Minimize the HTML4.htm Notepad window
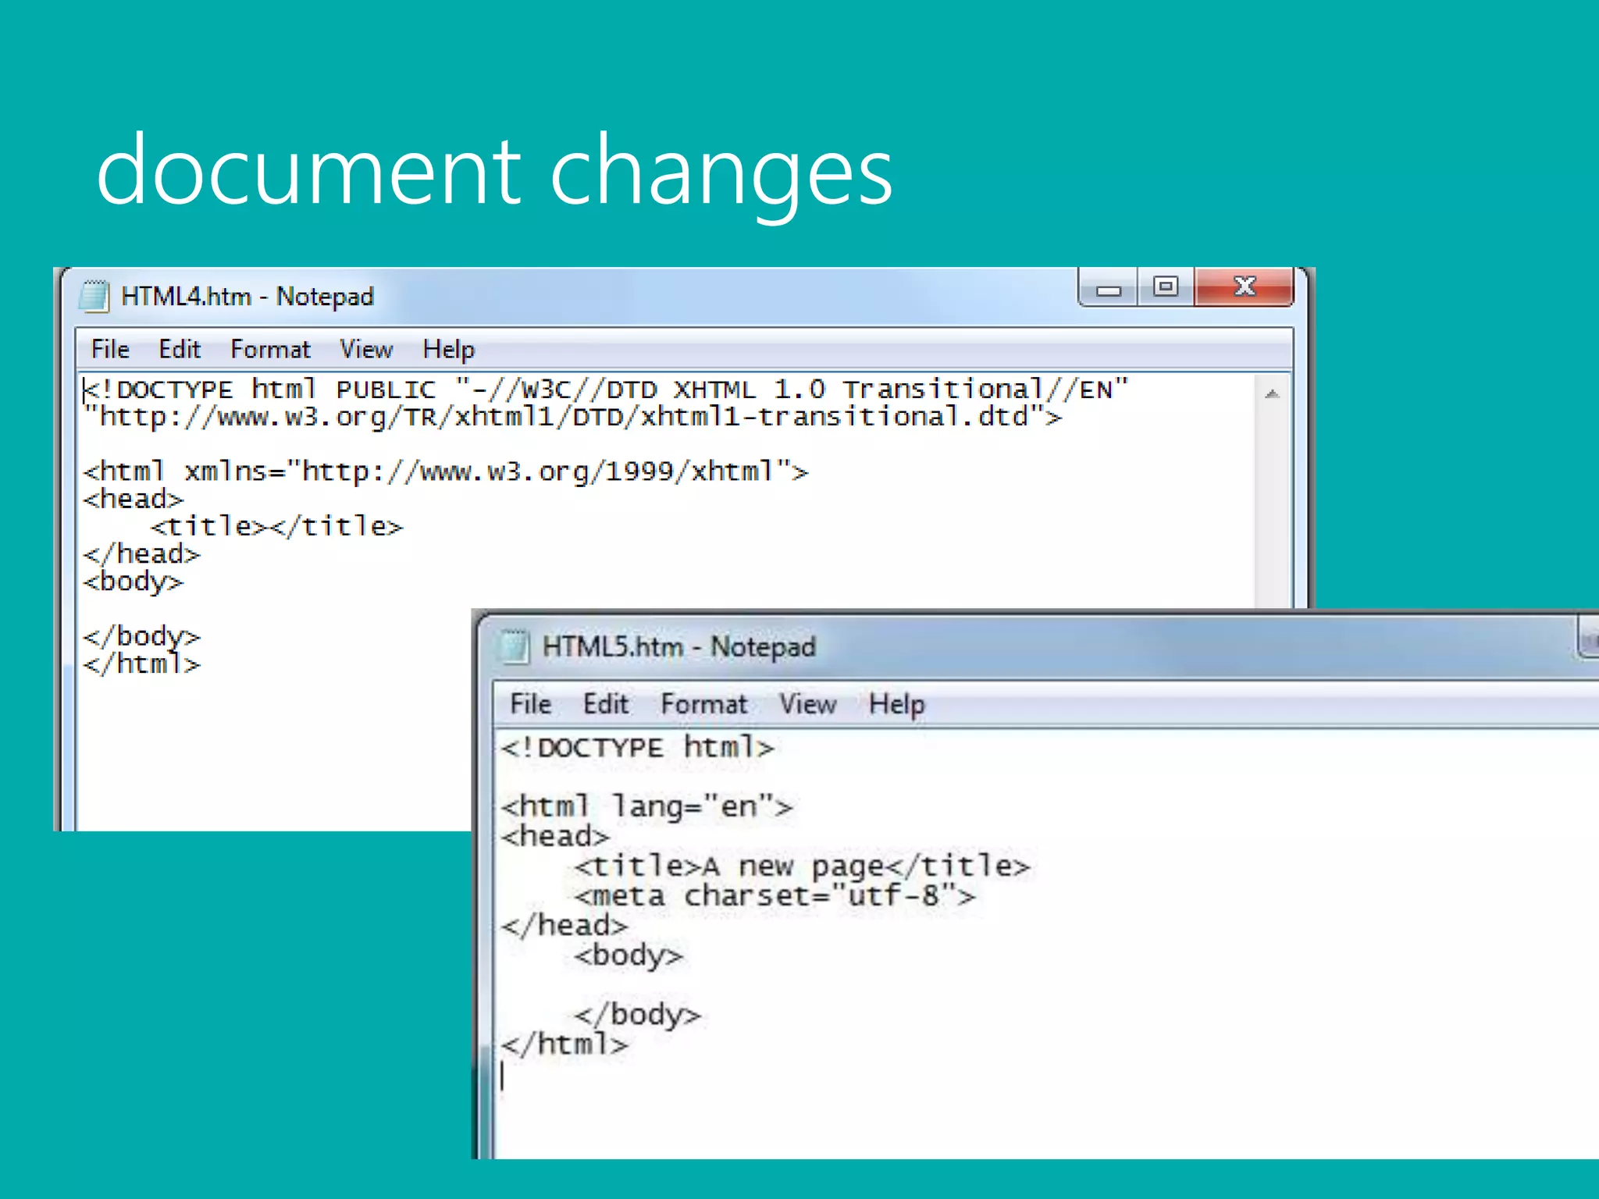Screen dimensions: 1599x1199 [x=1108, y=289]
